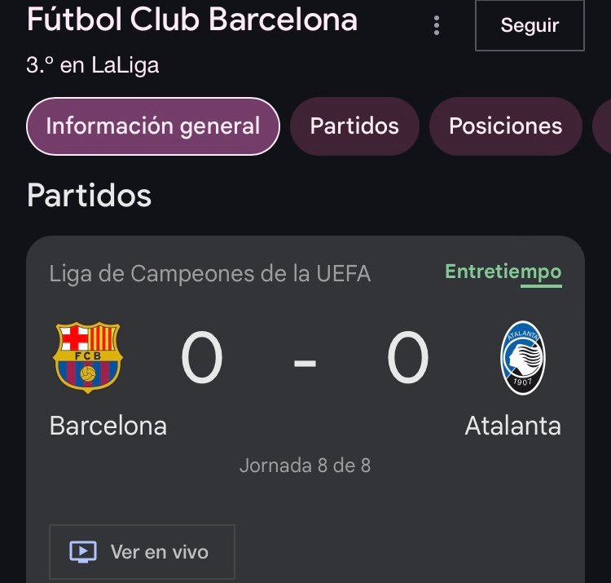
Task: Click the Ver en vivo button
Action: tap(142, 552)
